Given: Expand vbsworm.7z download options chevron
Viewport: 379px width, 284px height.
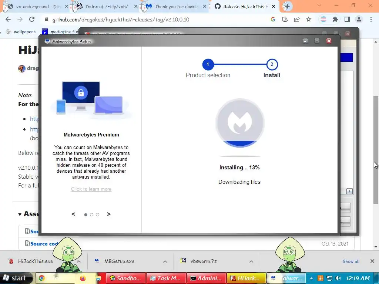Looking at the screenshot, I should pyautogui.click(x=251, y=261).
